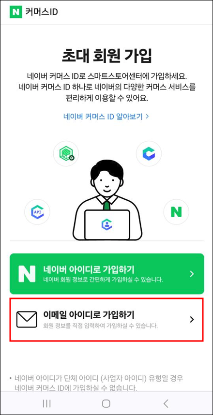Tap the Android back arrow
213x415 pixels.
click(166, 403)
